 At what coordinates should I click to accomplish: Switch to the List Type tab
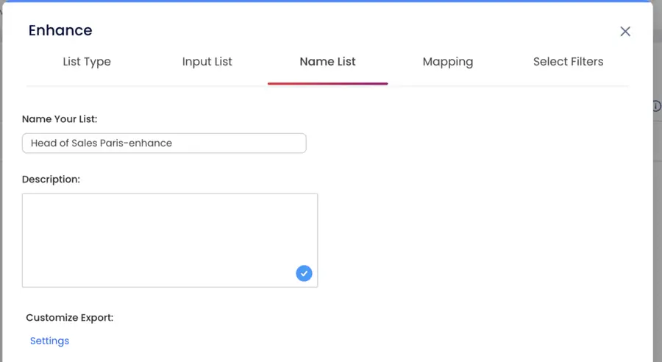87,62
